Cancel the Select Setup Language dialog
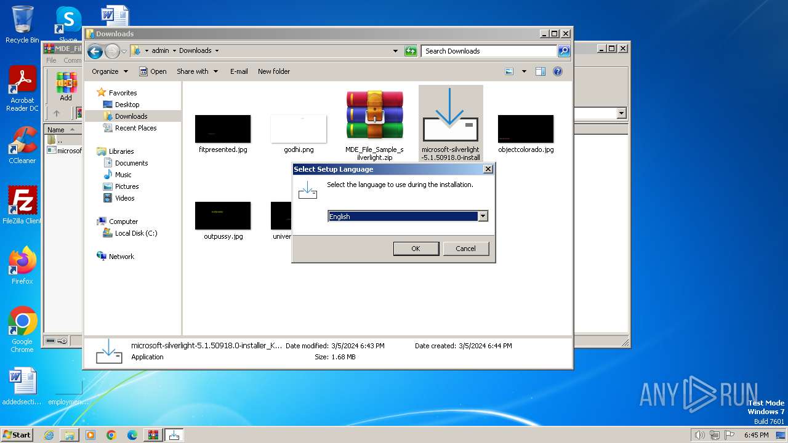The image size is (788, 443). click(465, 249)
